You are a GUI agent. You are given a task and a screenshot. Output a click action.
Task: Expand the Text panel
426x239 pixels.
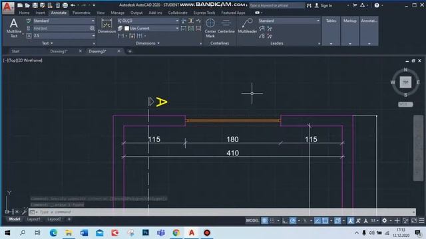click(47, 43)
